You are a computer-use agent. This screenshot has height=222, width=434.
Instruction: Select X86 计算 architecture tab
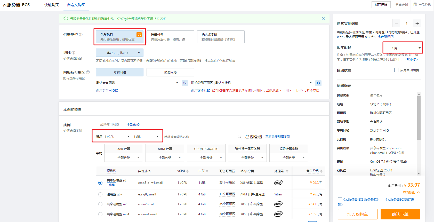tap(124, 149)
